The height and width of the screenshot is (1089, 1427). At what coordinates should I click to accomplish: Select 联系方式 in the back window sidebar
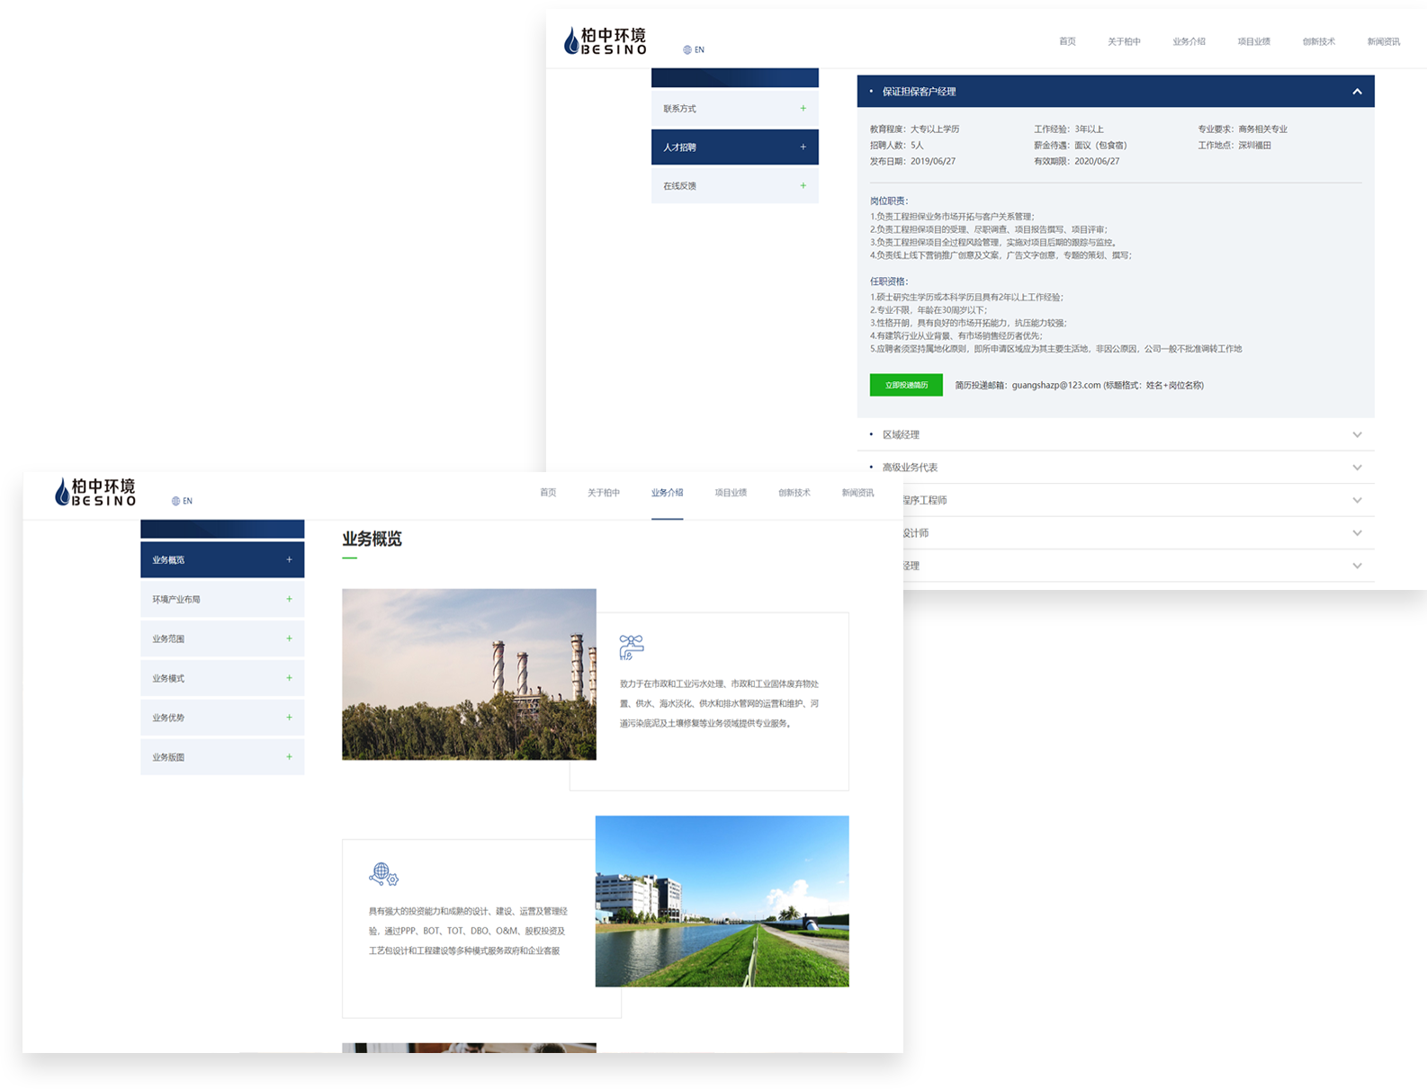coord(734,109)
